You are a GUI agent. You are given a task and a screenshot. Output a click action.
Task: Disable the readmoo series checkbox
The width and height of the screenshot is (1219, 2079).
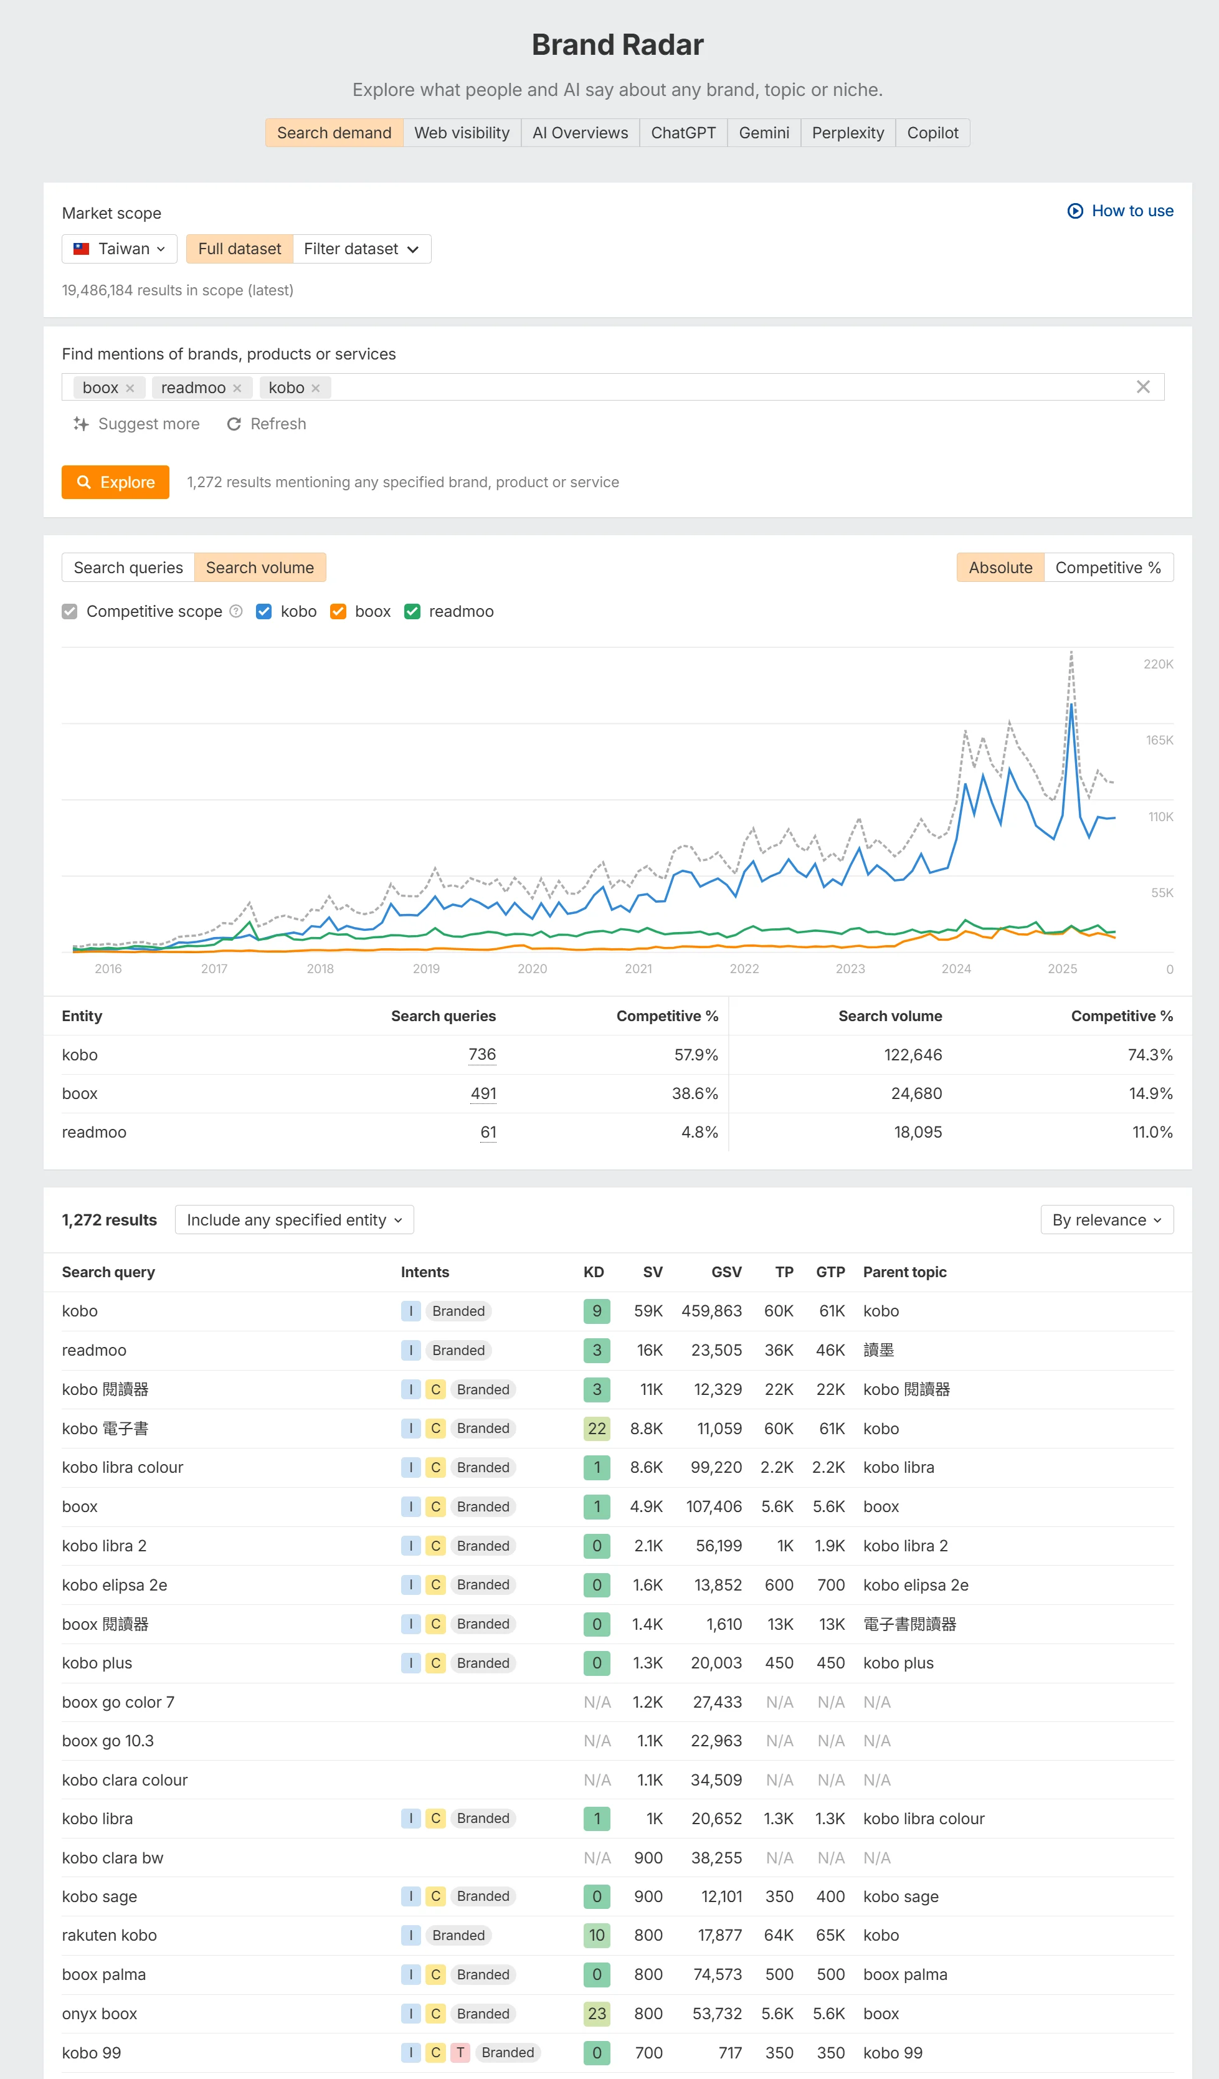[x=412, y=611]
